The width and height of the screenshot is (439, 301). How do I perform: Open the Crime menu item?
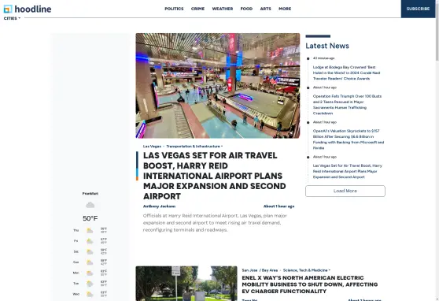click(197, 9)
